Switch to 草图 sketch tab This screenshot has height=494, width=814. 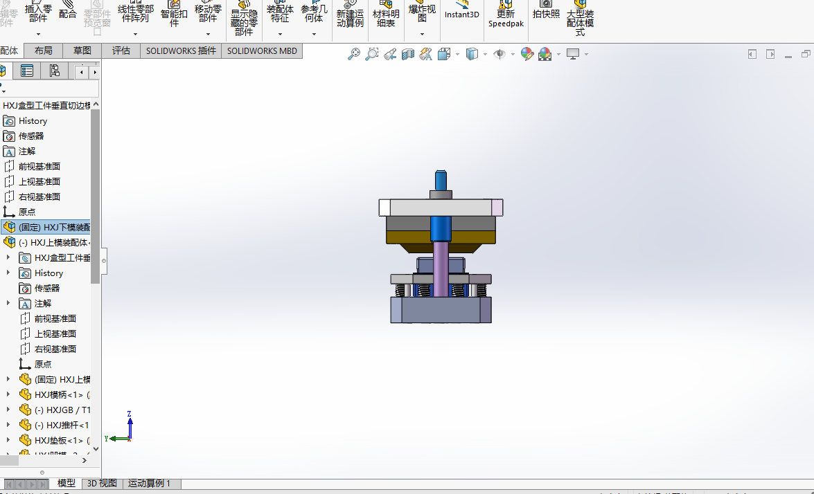82,51
